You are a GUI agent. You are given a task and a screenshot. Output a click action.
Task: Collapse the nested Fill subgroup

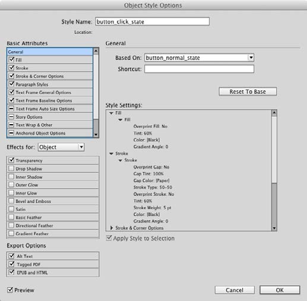pos(120,120)
